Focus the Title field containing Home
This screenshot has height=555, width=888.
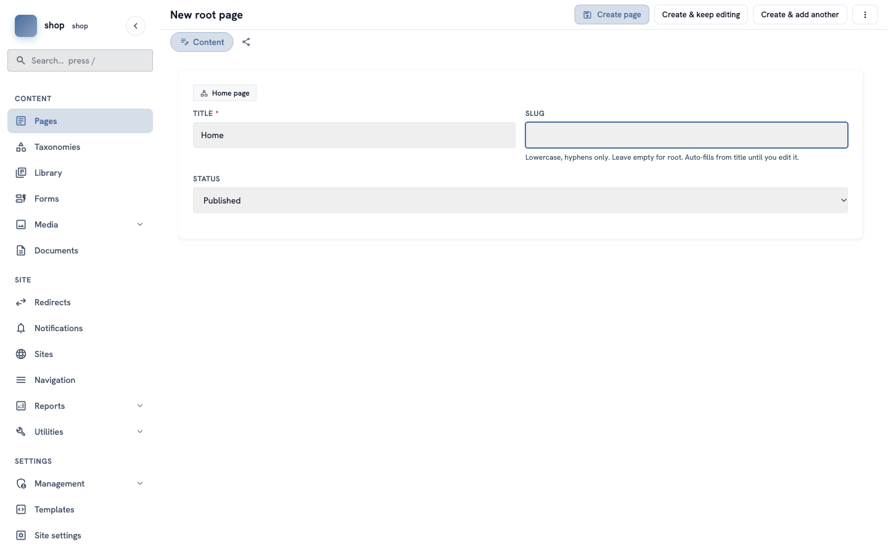pos(354,135)
